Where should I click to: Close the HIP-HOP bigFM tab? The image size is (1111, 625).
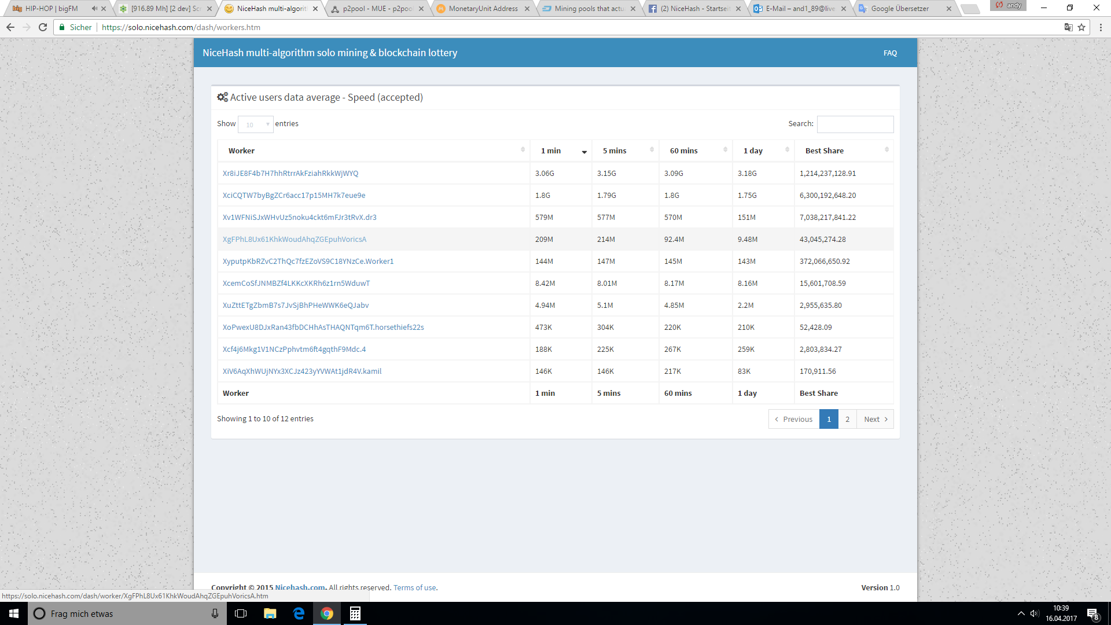(x=104, y=9)
